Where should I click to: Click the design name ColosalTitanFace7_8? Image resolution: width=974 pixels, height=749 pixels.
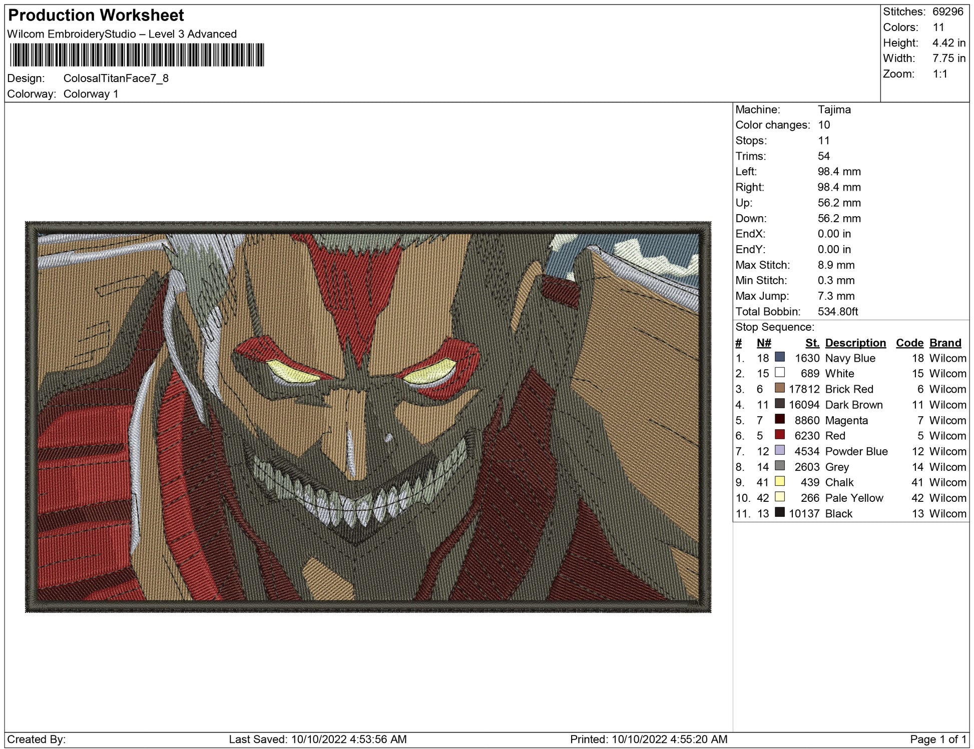click(116, 79)
